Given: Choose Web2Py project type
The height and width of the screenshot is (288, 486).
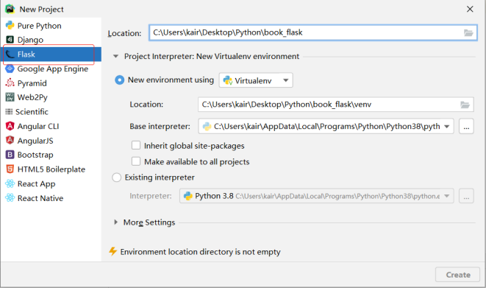Looking at the screenshot, I should pos(32,97).
